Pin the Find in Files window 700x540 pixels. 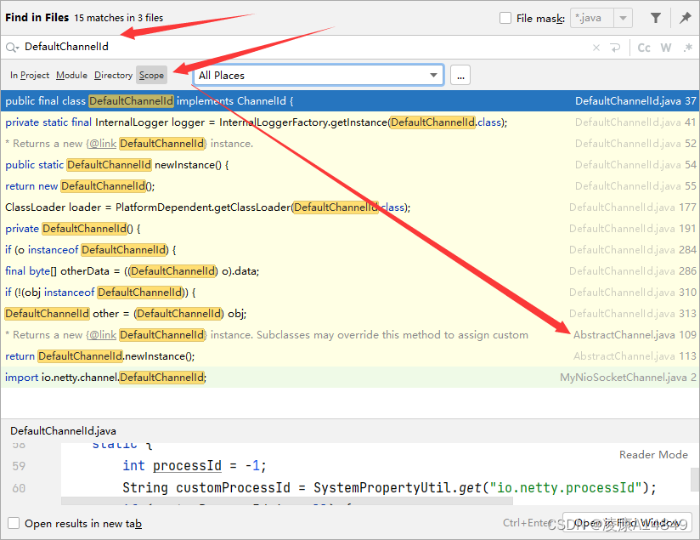coord(685,18)
